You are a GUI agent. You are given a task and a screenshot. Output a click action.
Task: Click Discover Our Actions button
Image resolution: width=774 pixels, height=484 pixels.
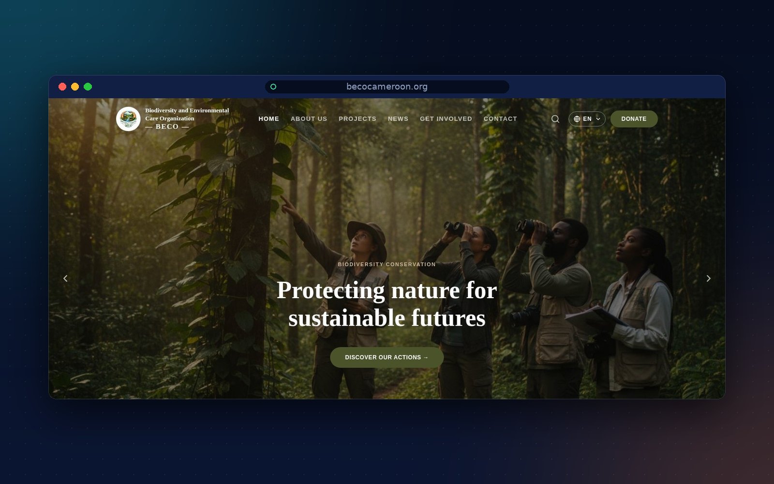coord(387,357)
